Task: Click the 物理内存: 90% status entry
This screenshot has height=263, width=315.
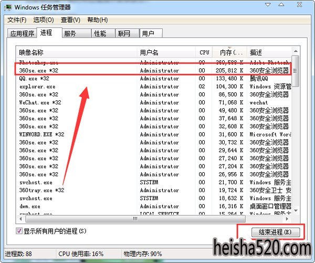Action: (143, 254)
